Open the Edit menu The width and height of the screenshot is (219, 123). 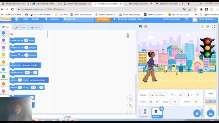pos(36,19)
